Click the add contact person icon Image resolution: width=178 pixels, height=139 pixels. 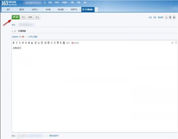pyautogui.click(x=174, y=17)
